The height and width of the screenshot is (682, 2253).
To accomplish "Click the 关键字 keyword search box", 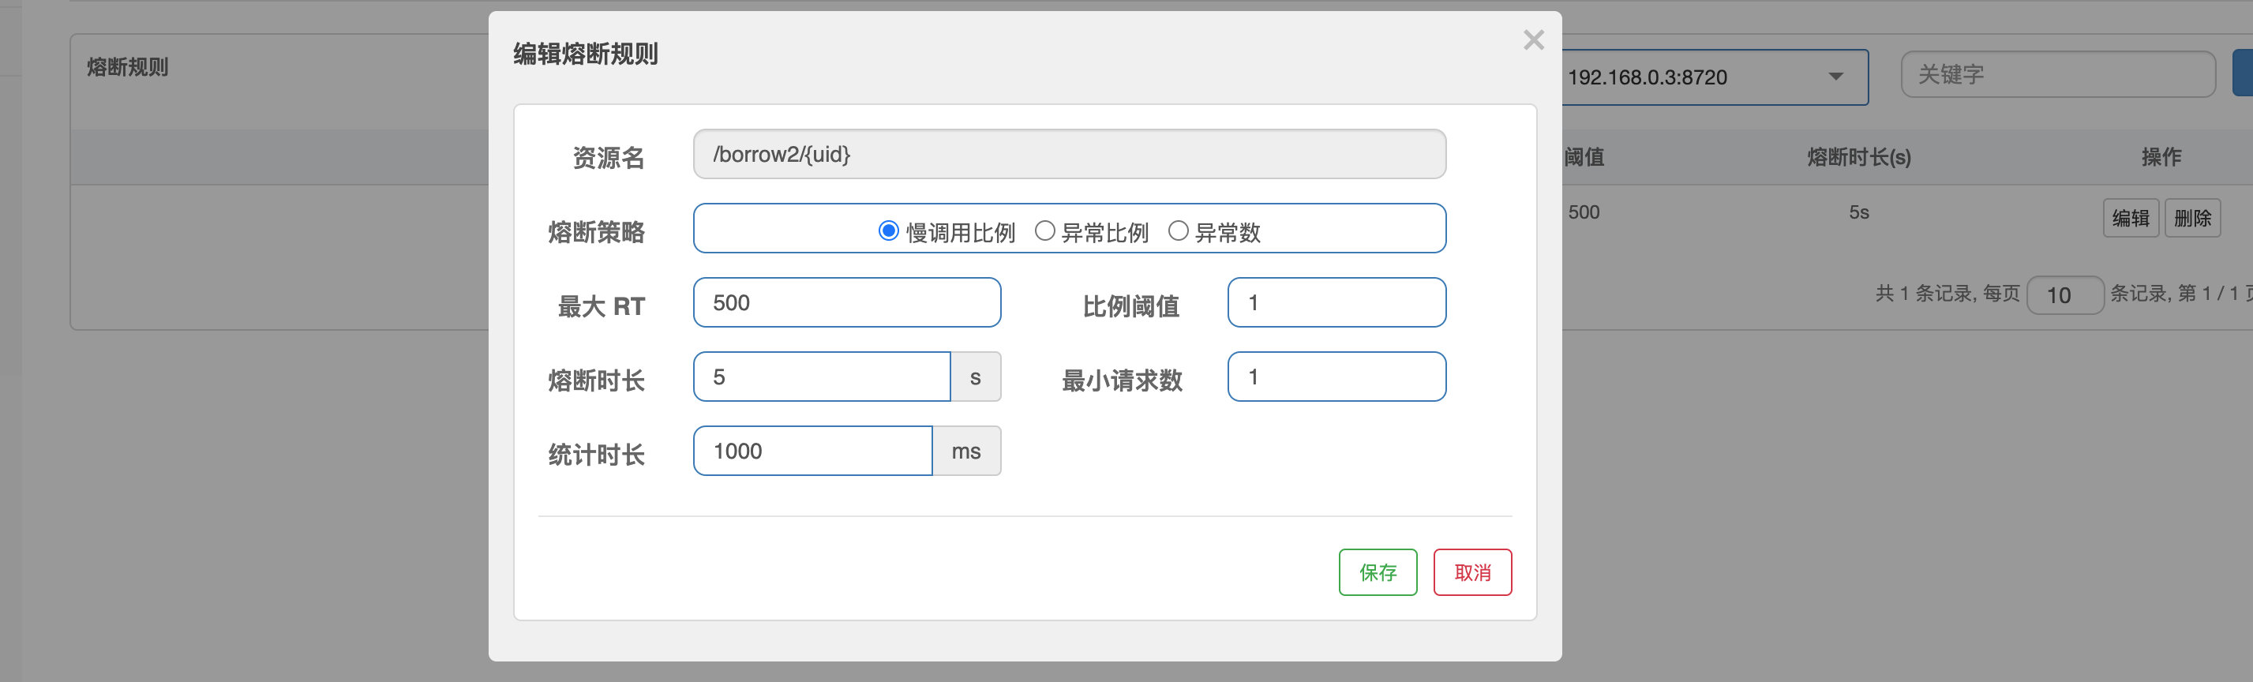I will (2057, 74).
